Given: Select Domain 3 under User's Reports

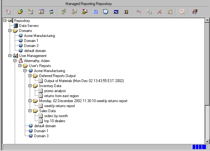Looking at the screenshot, I should tap(41, 136).
